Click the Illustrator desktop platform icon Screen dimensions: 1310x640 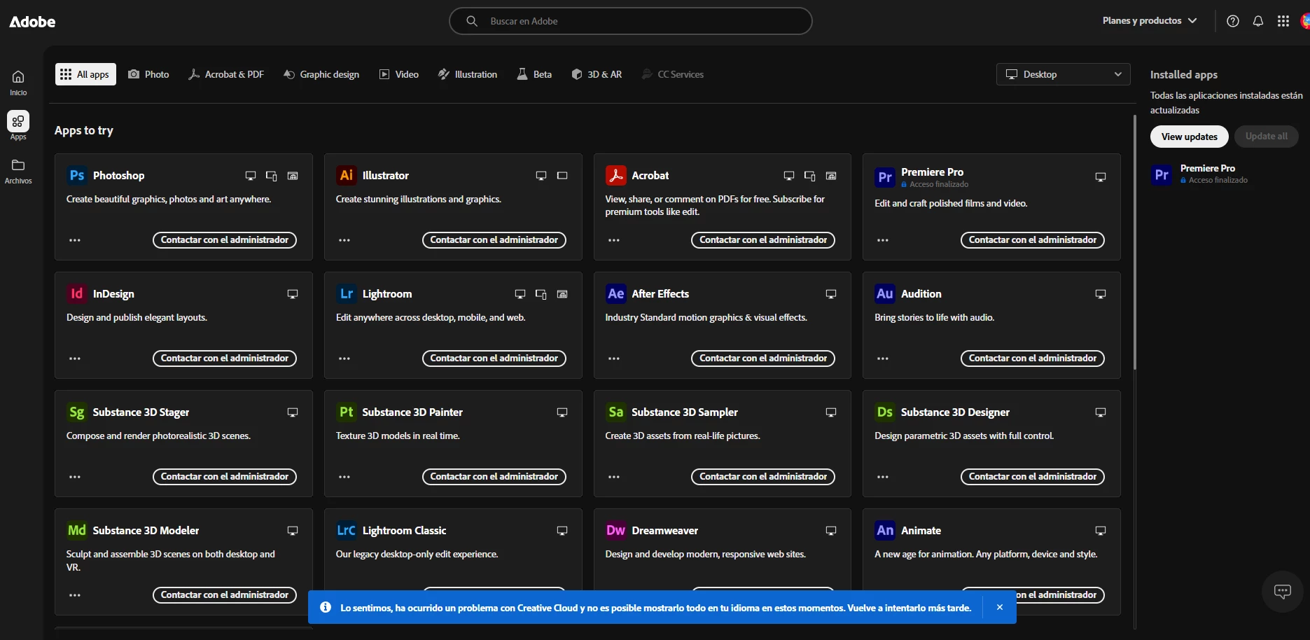(541, 176)
